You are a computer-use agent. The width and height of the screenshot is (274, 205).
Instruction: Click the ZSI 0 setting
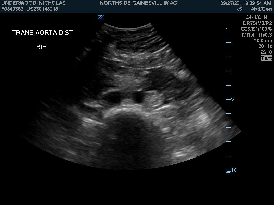coord(266,52)
